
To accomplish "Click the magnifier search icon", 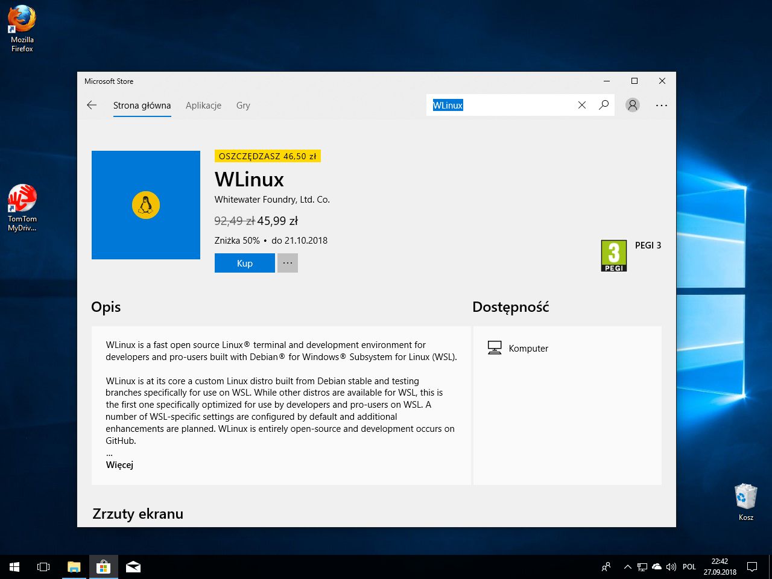I will pyautogui.click(x=604, y=105).
